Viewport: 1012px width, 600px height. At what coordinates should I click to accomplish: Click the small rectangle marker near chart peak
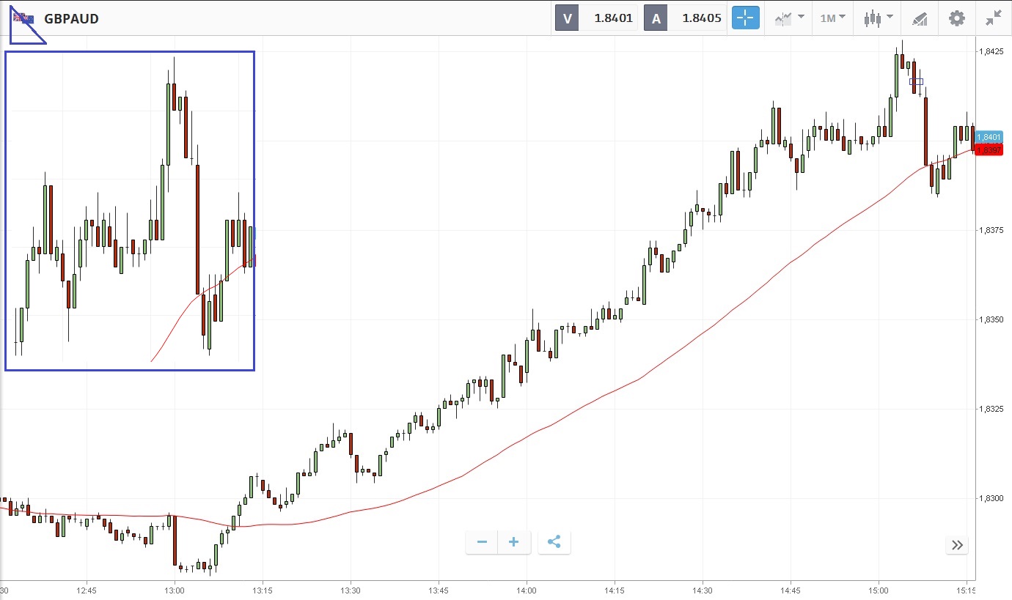(x=917, y=81)
